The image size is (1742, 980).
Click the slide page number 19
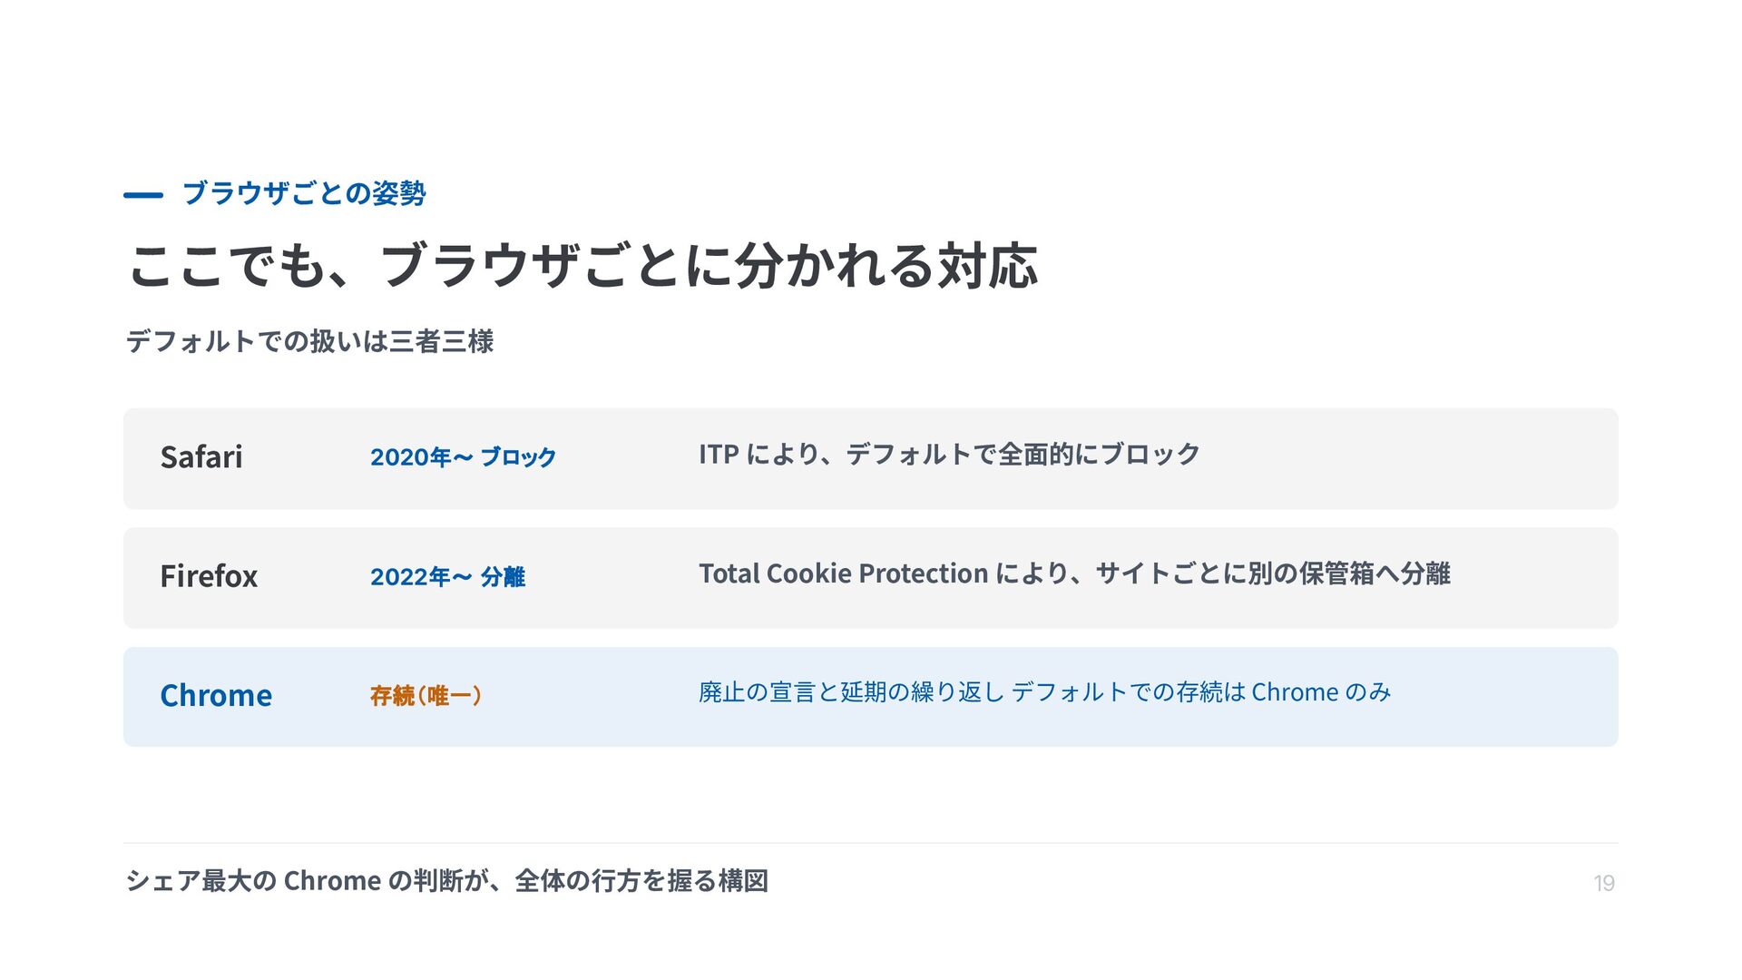(x=1604, y=883)
